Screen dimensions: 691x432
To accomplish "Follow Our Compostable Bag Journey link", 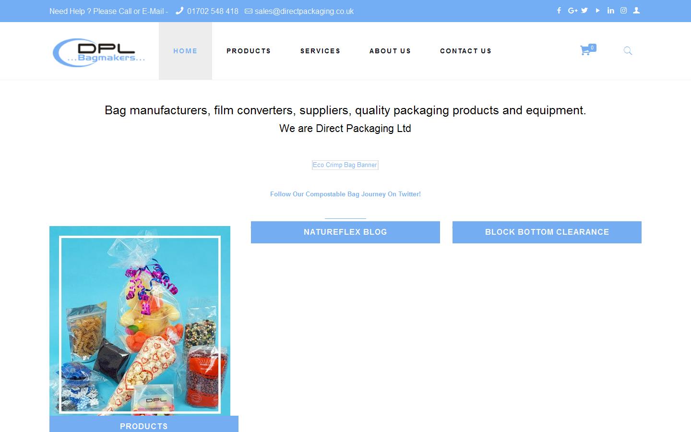I will 345,194.
